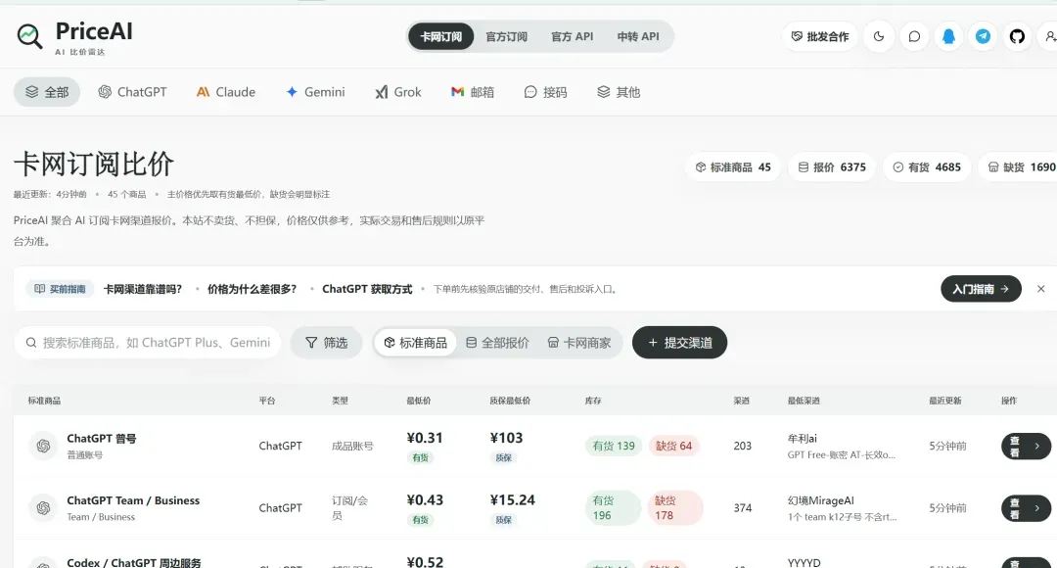The image size is (1057, 568).
Task: Open the 筛选 filter dropdown
Action: tap(326, 343)
